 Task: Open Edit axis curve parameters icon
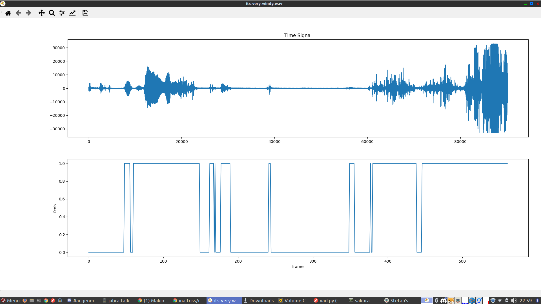coord(72,13)
